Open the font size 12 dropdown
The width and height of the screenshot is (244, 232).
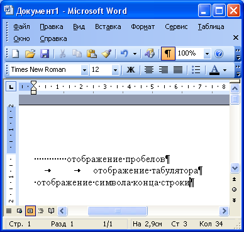pos(115,70)
